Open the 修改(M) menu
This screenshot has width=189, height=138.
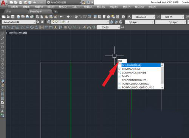point(114,7)
